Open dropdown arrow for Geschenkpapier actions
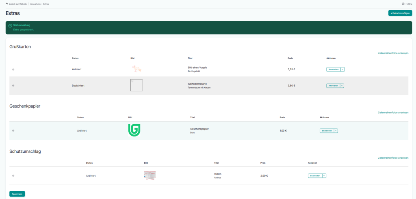Screen dimensions: 416x199 pyautogui.click(x=336, y=131)
